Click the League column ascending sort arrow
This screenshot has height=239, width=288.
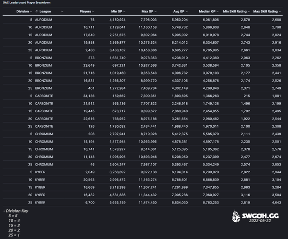coord(36,11)
